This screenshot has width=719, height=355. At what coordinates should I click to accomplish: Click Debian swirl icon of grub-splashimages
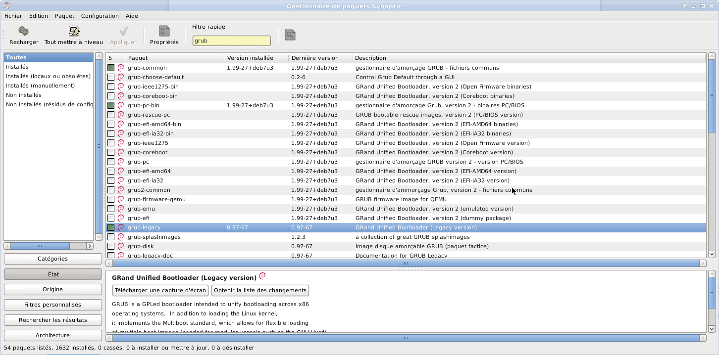click(121, 237)
